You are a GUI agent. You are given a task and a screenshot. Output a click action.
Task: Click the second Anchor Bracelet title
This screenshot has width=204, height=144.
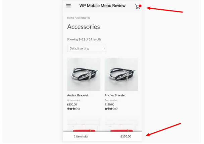(x=115, y=95)
